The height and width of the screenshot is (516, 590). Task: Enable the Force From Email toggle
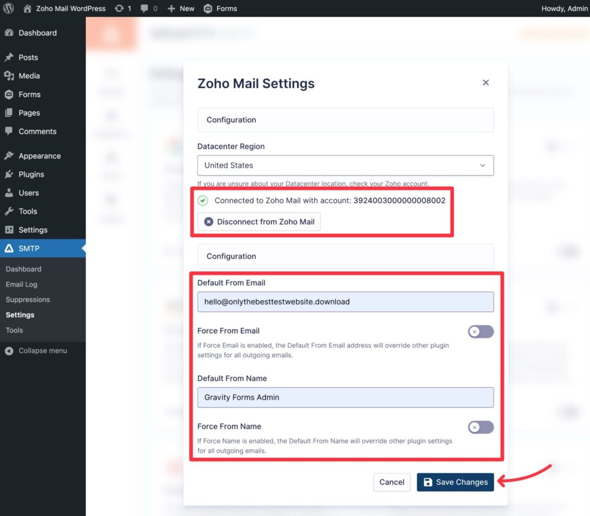[x=481, y=332]
